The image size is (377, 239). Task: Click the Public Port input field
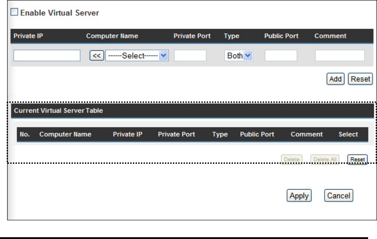pos(281,56)
